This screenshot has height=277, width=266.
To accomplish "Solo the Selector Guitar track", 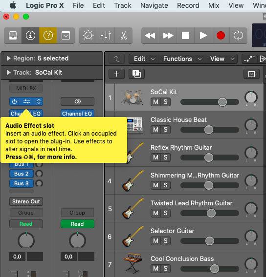I will click(x=166, y=240).
